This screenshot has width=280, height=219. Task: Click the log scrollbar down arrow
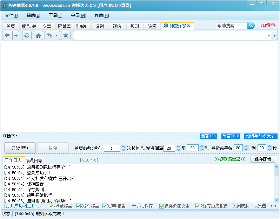276,200
